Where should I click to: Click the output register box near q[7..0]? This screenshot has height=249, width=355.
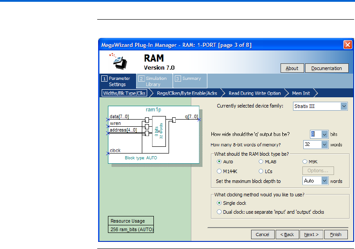pyautogui.click(x=174, y=120)
